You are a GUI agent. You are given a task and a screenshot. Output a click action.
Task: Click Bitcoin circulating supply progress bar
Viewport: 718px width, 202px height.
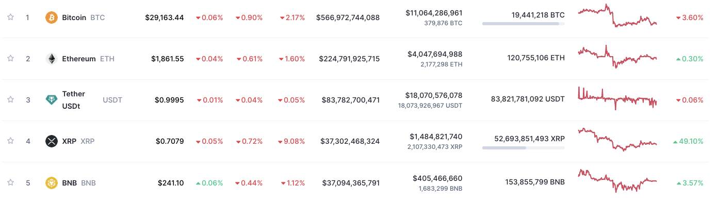coord(524,24)
